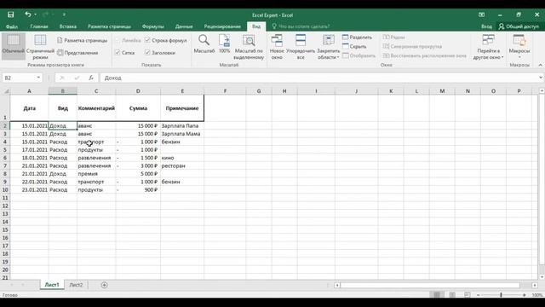Select the cell with ресторан

coord(182,165)
